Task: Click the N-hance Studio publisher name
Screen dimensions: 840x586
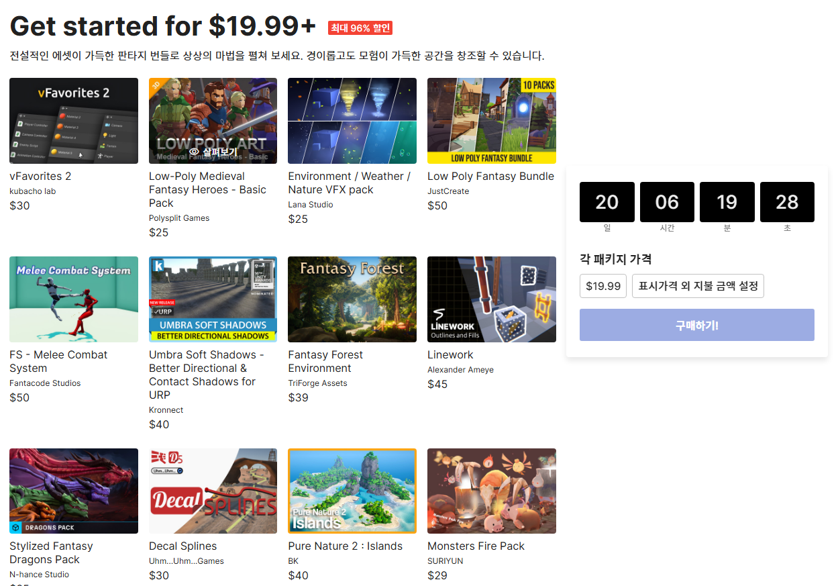Action: click(x=39, y=575)
